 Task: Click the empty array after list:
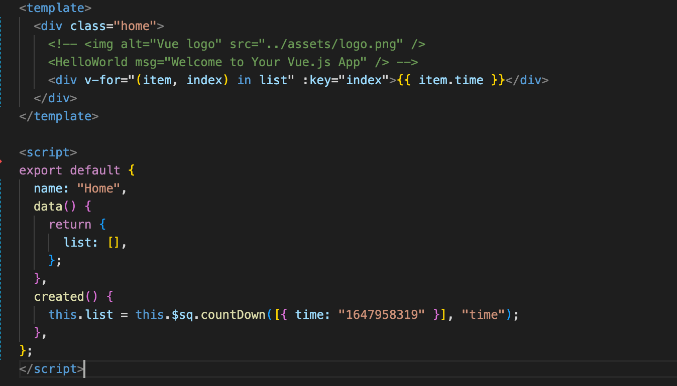(x=114, y=243)
